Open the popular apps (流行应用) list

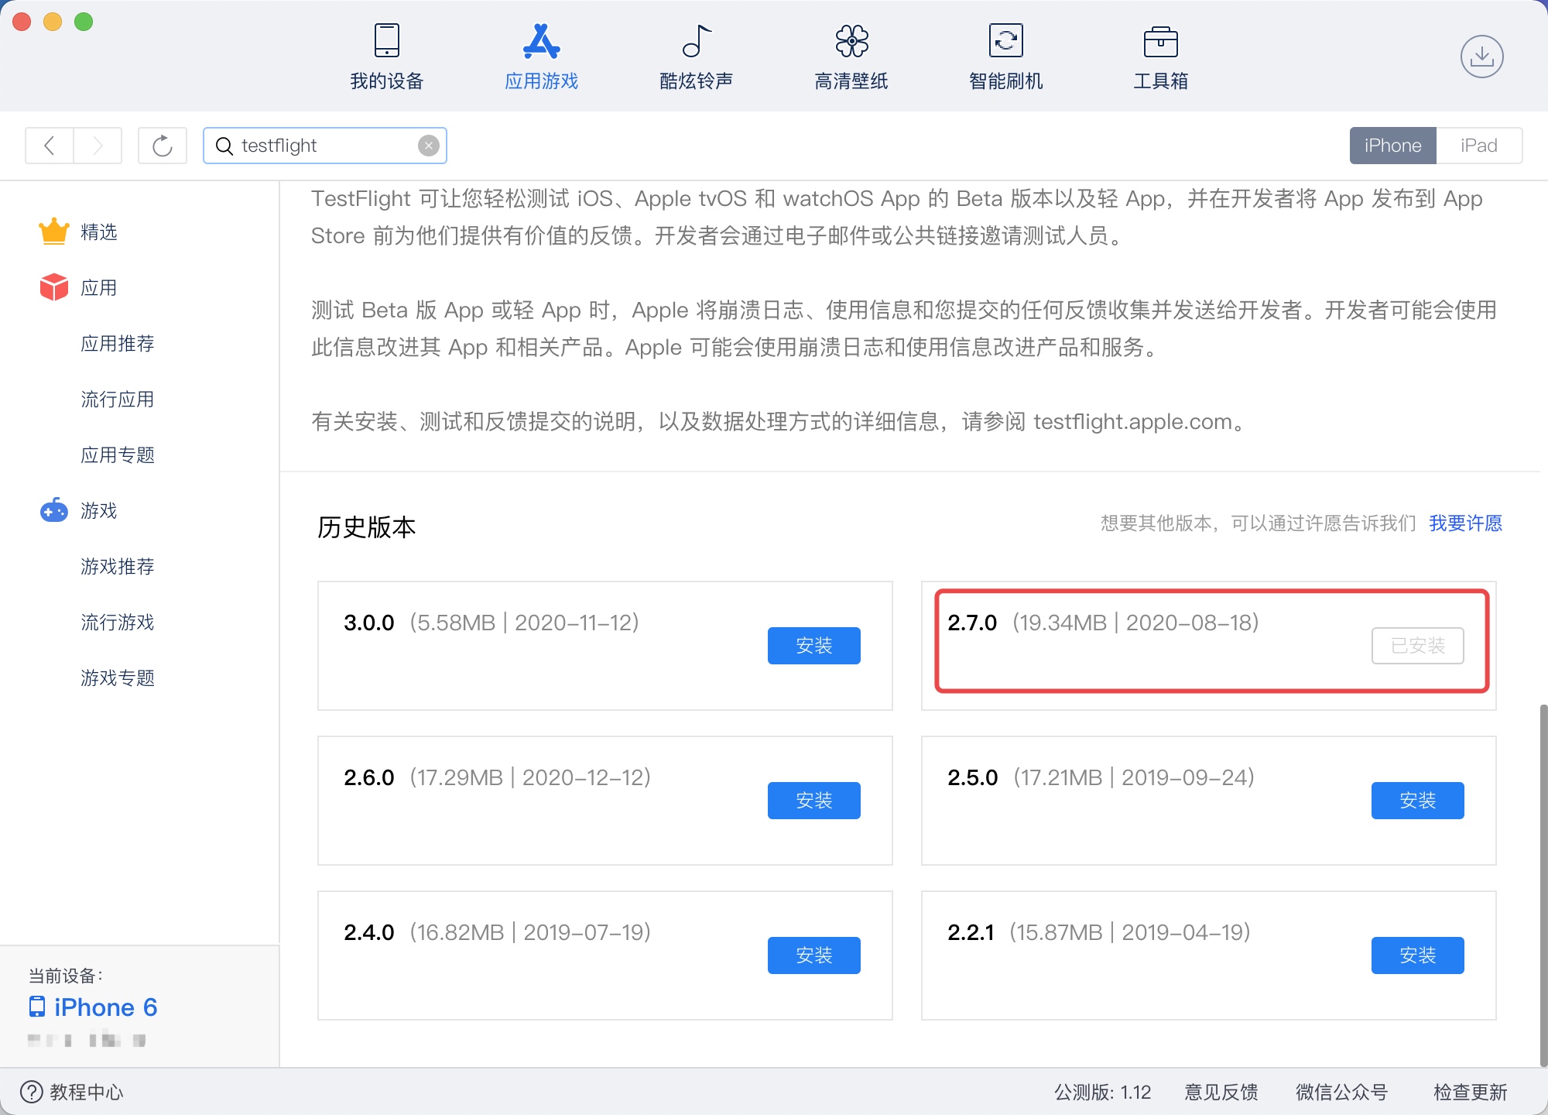[x=117, y=400]
